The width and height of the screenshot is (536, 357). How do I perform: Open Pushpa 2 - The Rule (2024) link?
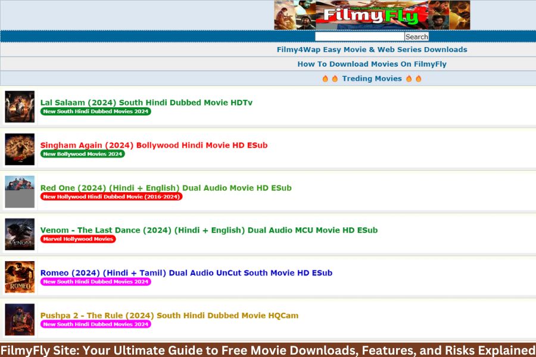[x=169, y=315]
